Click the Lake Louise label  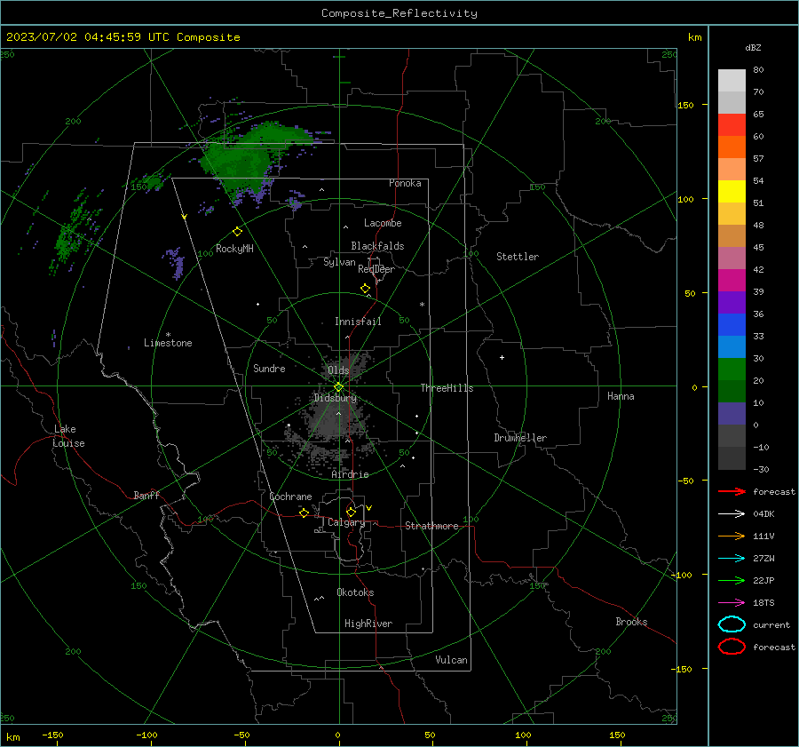68,436
